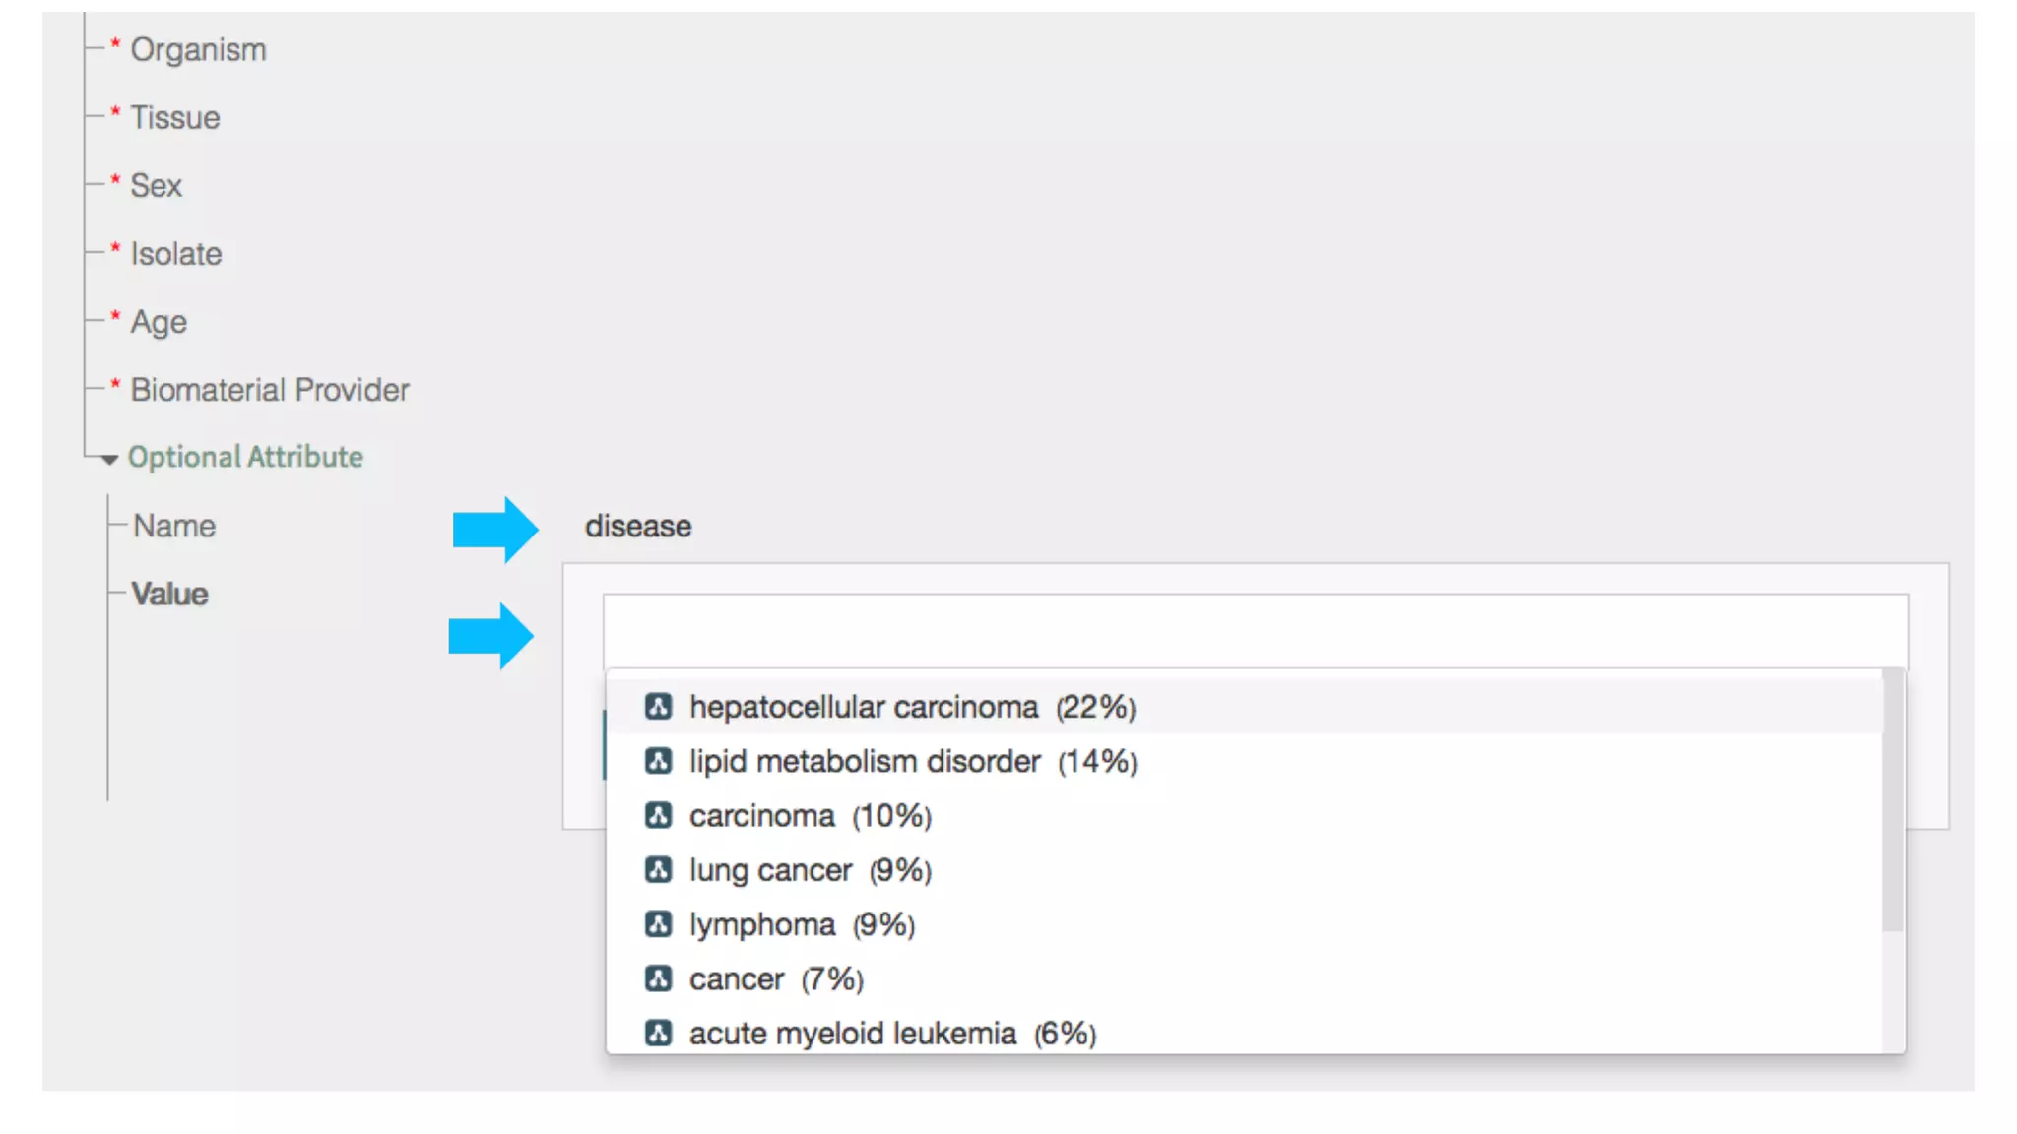The height and width of the screenshot is (1134, 2017).
Task: Collapse the Optional Attribute section
Action: (x=109, y=459)
